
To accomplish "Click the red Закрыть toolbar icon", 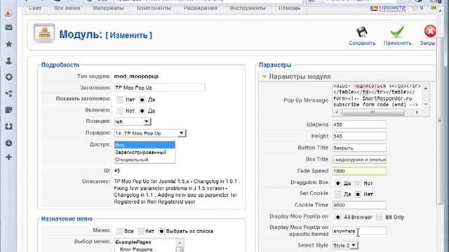I will 430,31.
